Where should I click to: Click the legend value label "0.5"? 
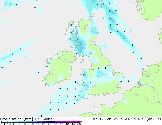click(x=9, y=124)
